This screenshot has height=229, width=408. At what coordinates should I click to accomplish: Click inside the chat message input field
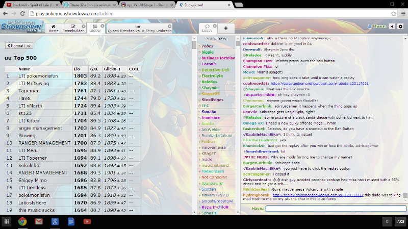coord(336,209)
